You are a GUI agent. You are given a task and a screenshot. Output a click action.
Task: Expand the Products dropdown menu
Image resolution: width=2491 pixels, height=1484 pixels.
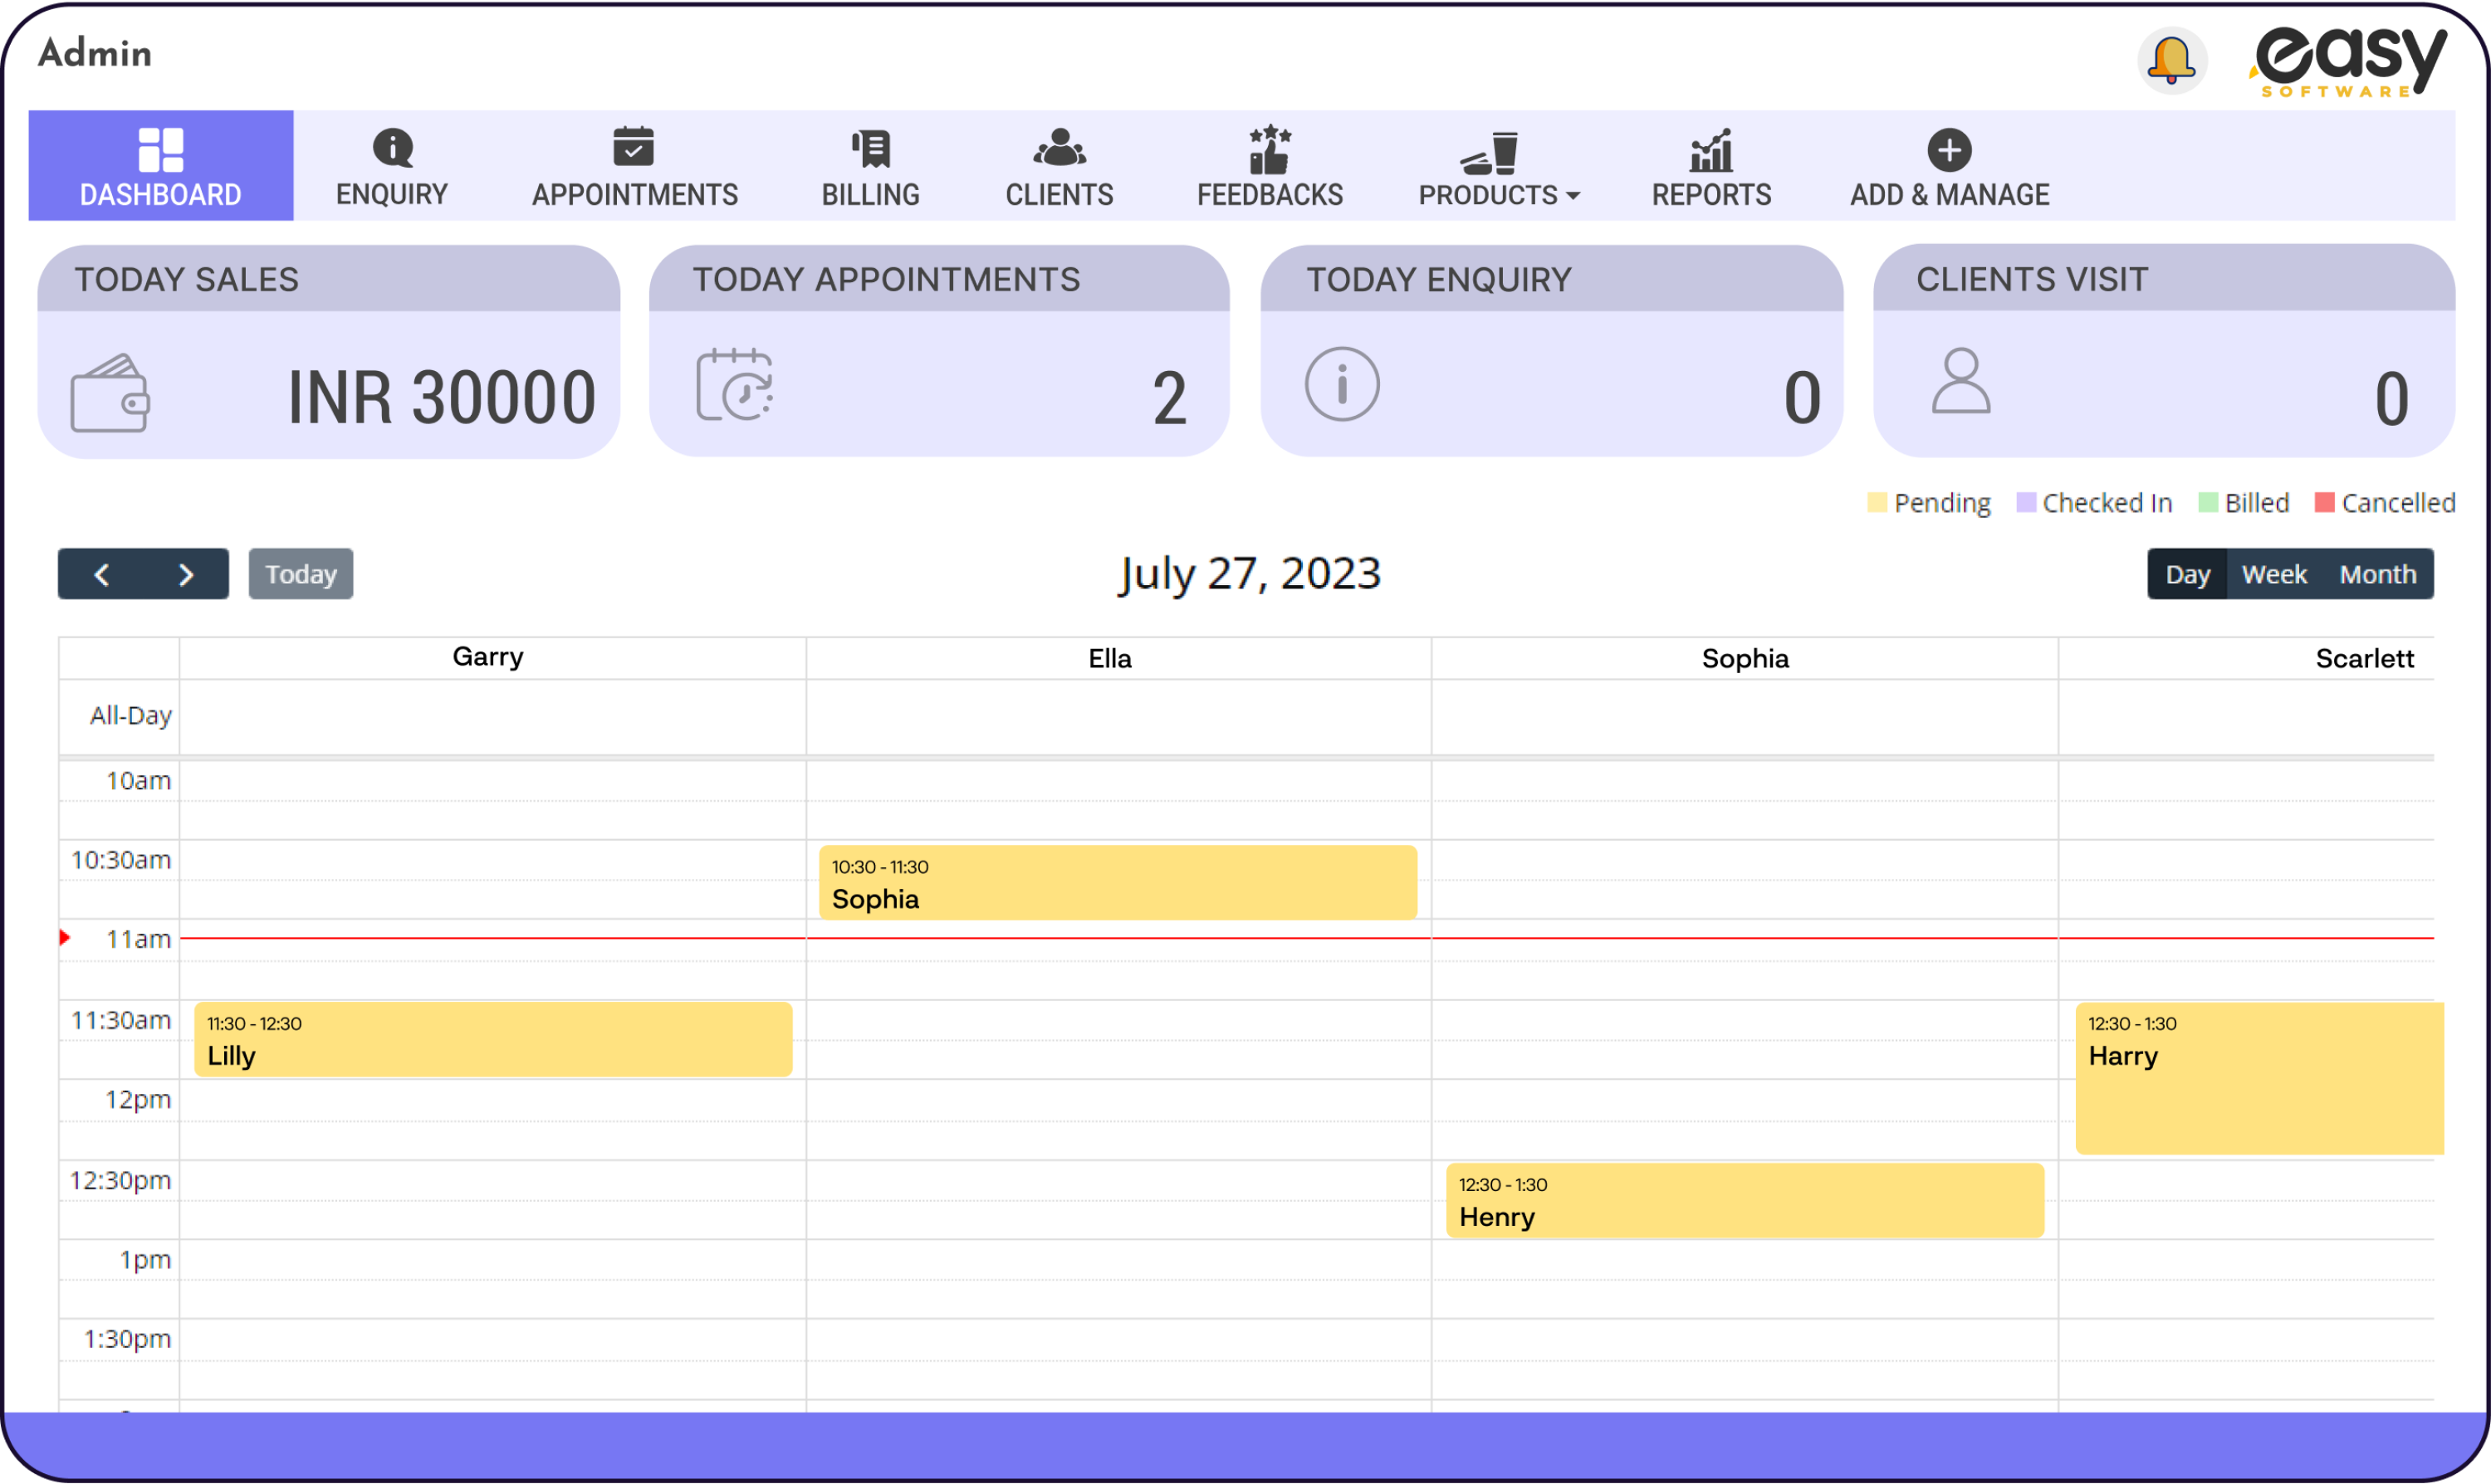tap(1496, 166)
